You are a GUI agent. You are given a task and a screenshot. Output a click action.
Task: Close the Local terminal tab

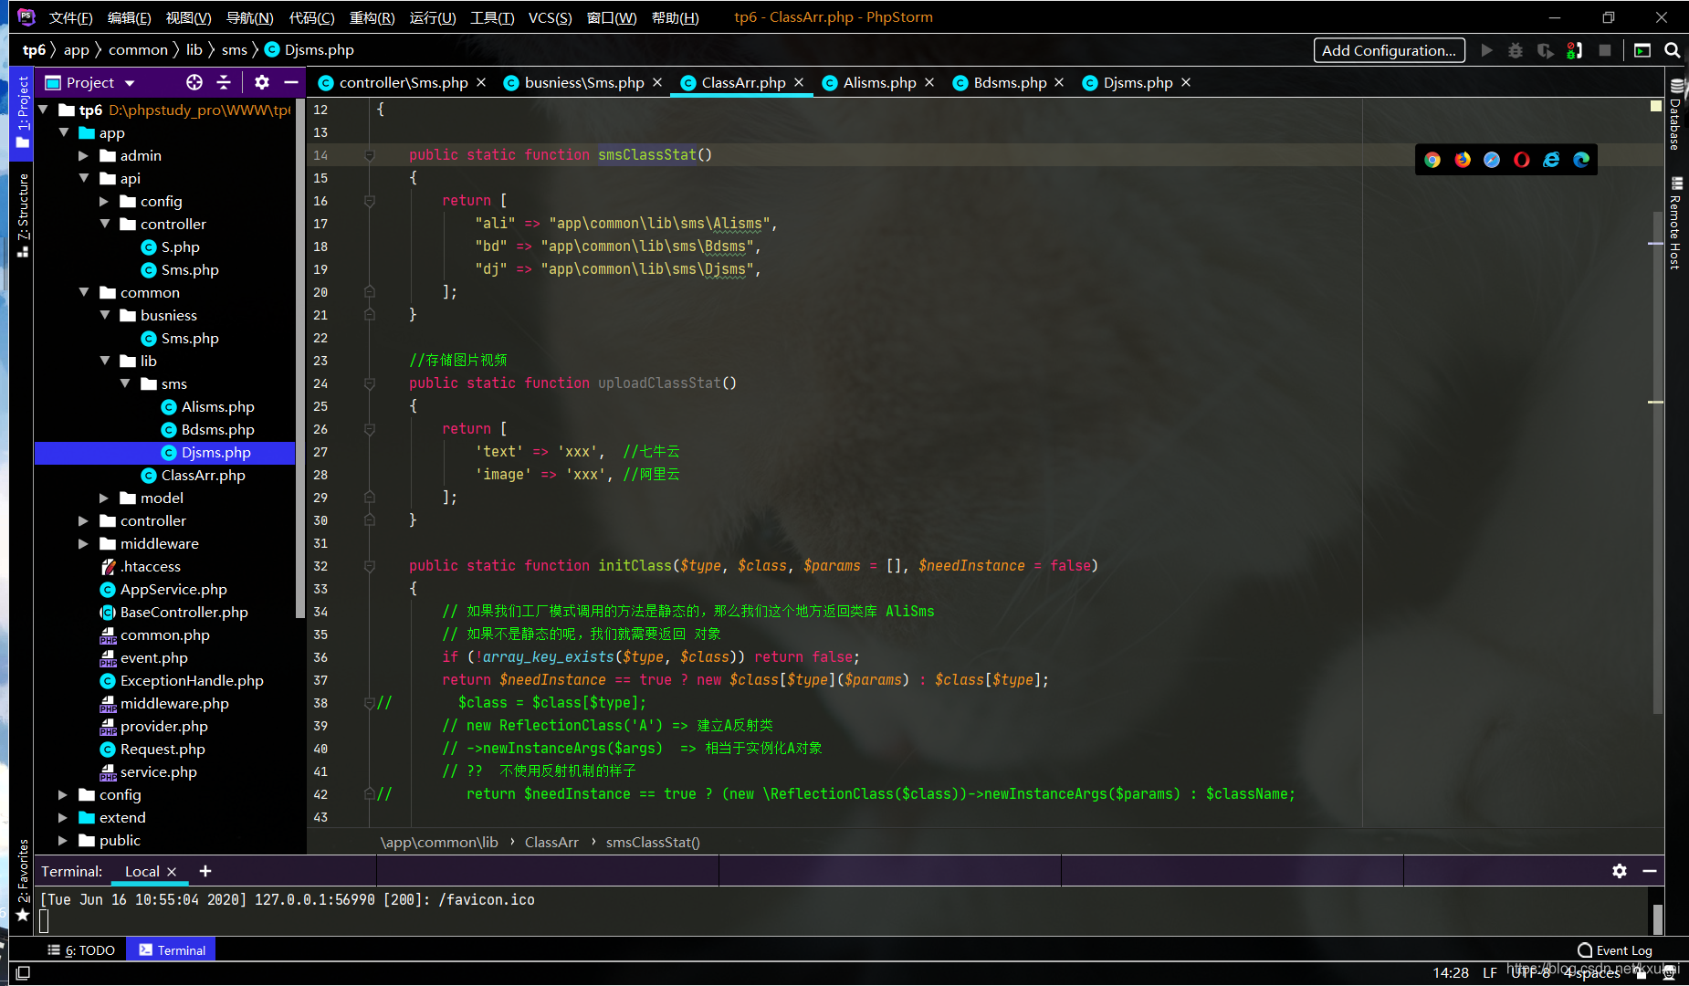tap(172, 872)
